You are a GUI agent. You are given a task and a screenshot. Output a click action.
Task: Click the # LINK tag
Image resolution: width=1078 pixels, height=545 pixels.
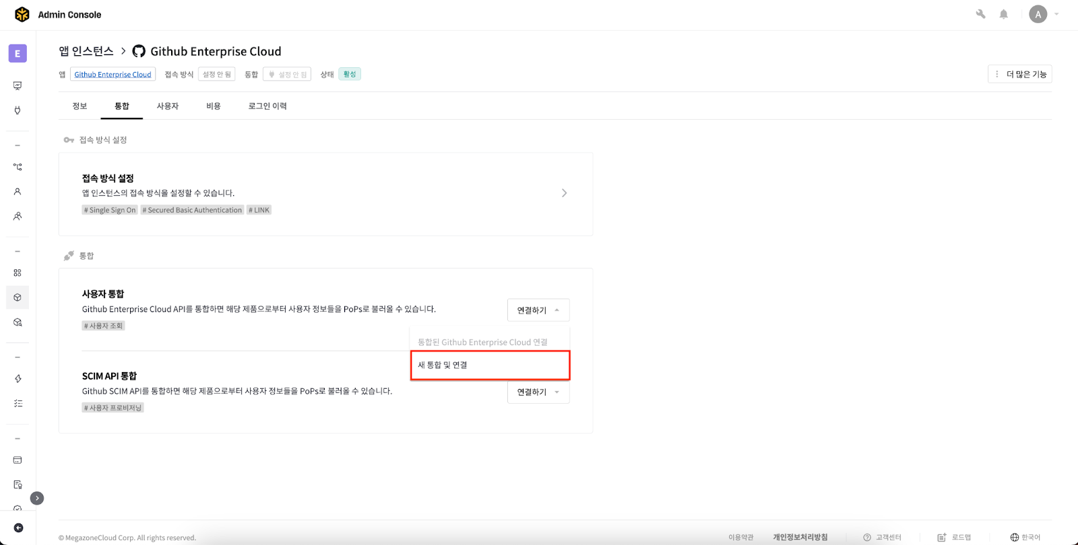click(x=259, y=210)
